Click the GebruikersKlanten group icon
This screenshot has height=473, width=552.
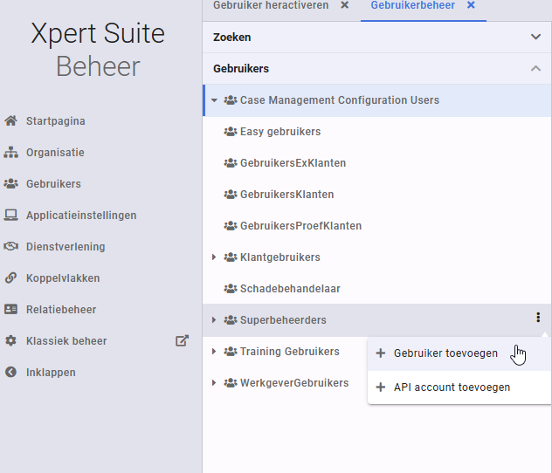[x=231, y=194]
